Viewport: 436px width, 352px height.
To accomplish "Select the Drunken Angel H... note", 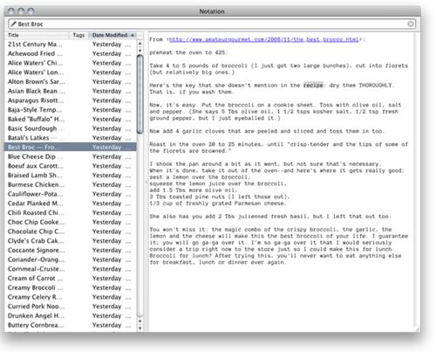I will [71, 315].
